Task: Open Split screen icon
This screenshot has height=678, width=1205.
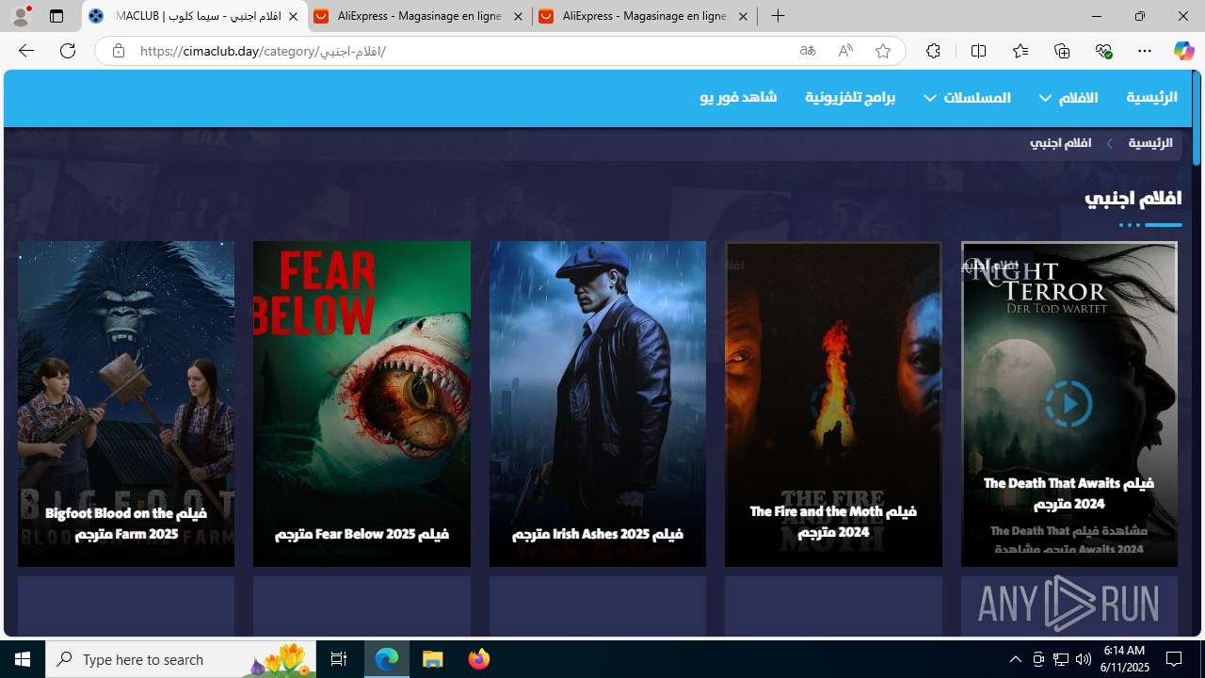Action: 978,51
